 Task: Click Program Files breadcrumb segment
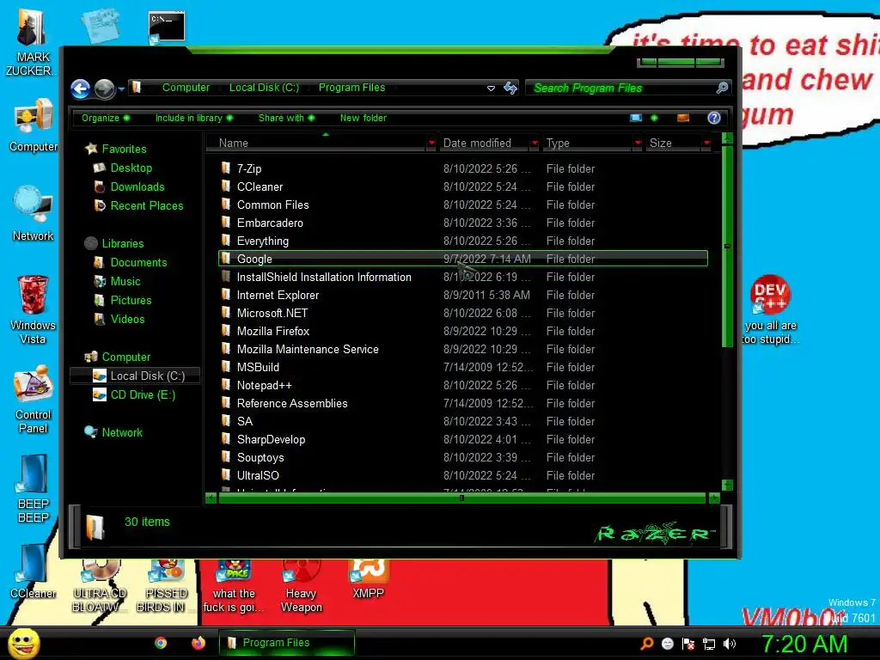click(351, 88)
